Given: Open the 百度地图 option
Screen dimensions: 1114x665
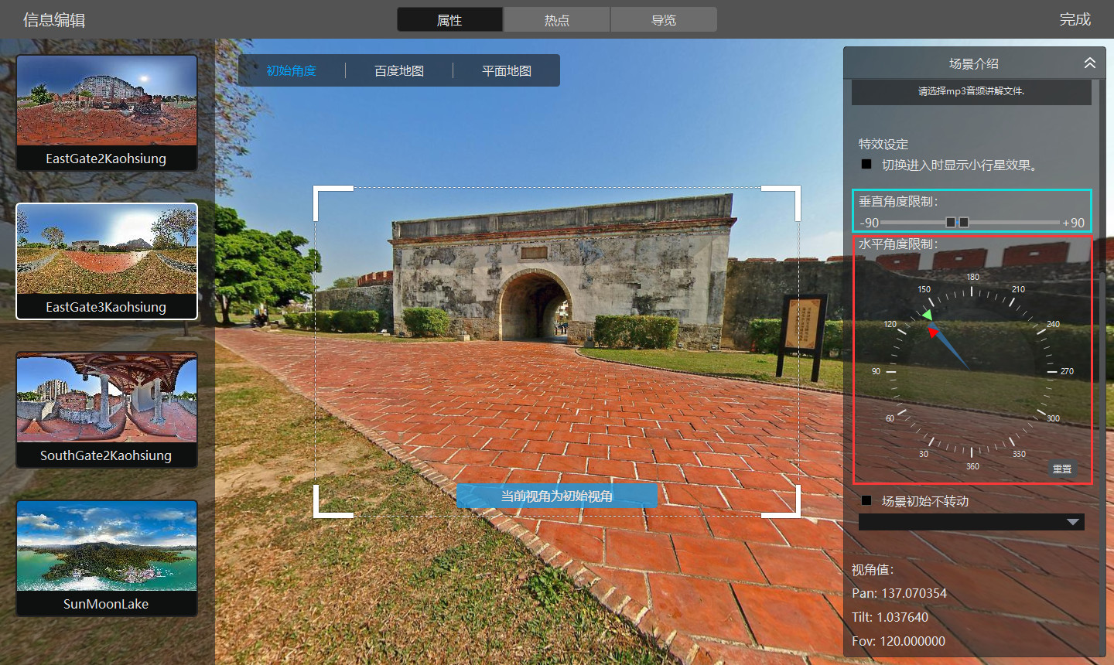Looking at the screenshot, I should (x=399, y=71).
